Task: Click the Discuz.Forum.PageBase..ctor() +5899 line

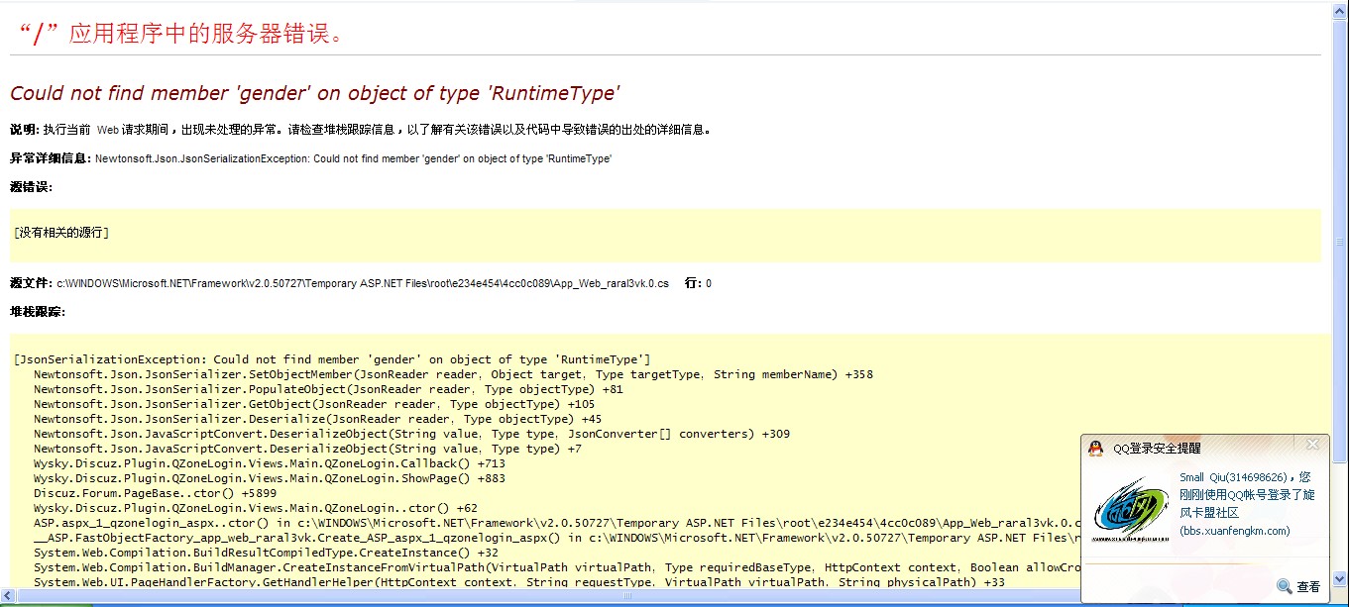Action: [x=155, y=493]
